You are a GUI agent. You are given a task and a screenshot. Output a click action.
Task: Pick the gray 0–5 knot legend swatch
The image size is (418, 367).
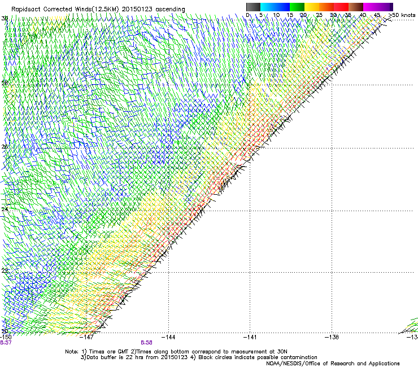[x=253, y=7]
